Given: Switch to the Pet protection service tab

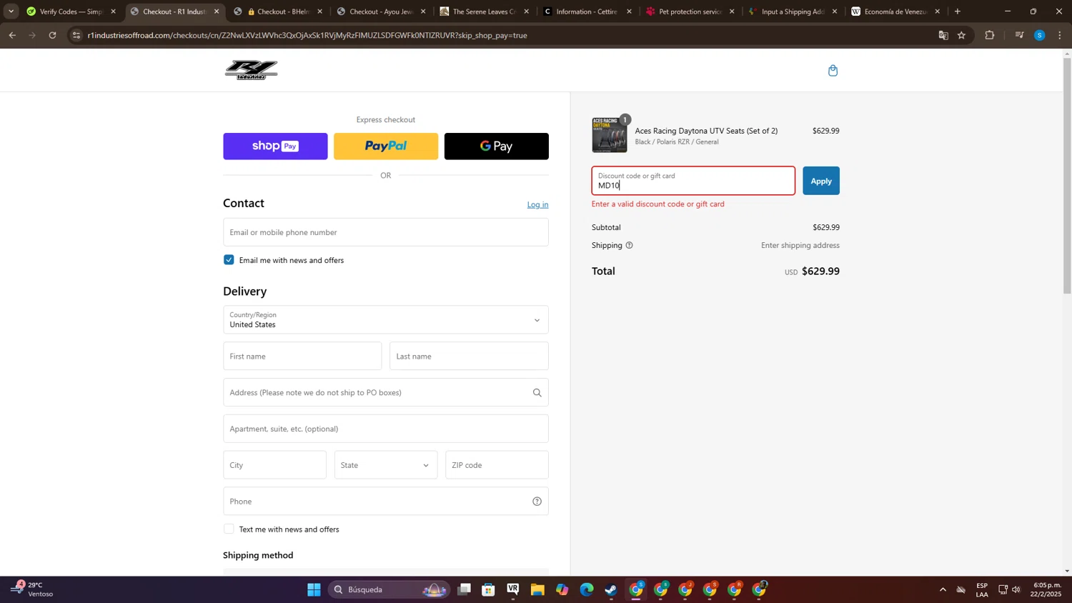Looking at the screenshot, I should [x=690, y=11].
